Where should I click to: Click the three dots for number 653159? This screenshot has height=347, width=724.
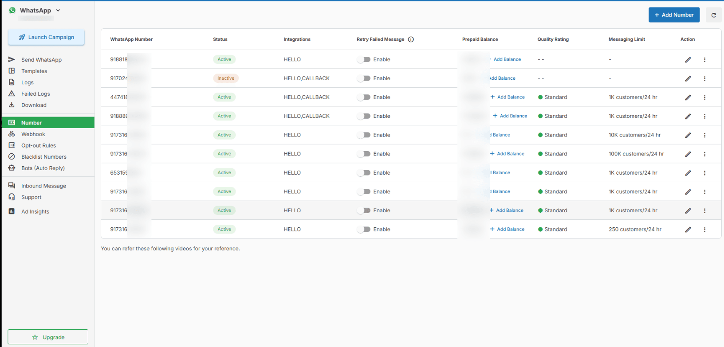(x=704, y=173)
